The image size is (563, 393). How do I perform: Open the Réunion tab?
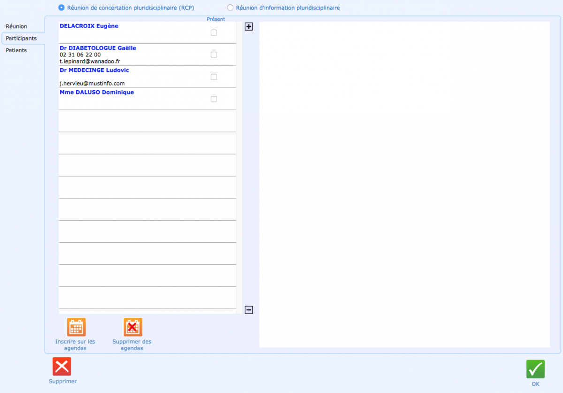pyautogui.click(x=16, y=26)
